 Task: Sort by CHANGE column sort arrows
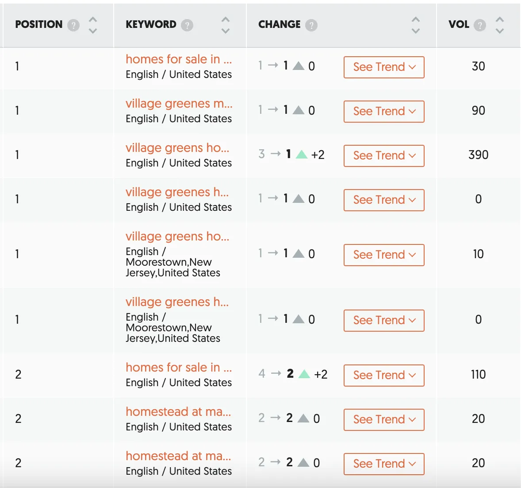click(x=415, y=25)
